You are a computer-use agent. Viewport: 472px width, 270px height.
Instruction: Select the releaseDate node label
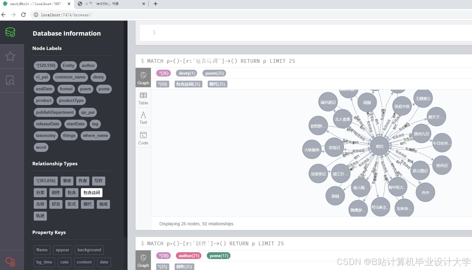click(x=47, y=124)
